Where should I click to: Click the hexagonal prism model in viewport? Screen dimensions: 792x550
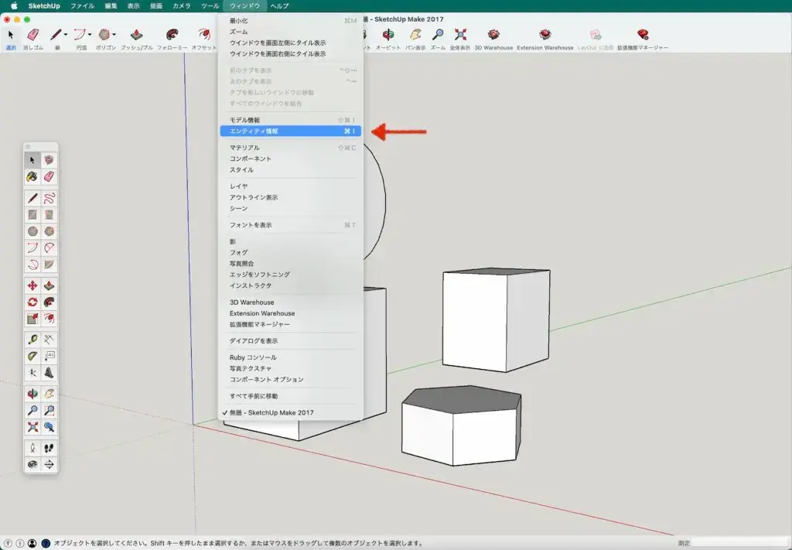click(461, 425)
